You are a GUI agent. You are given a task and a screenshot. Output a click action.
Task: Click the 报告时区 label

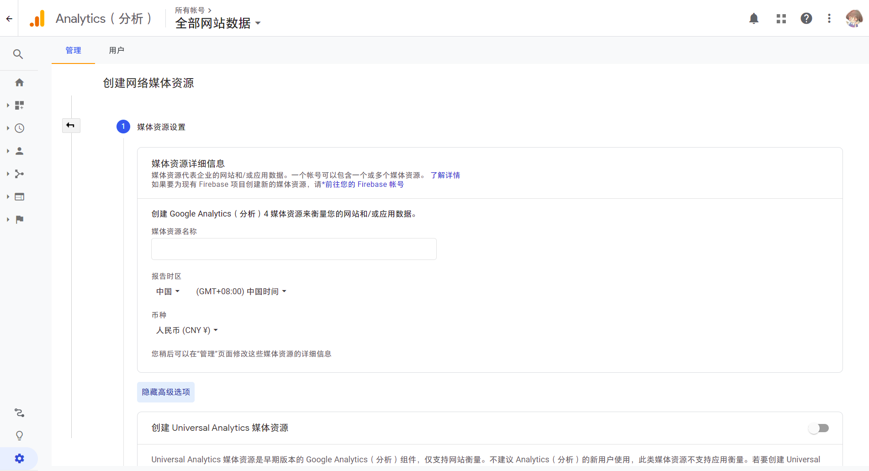(166, 276)
